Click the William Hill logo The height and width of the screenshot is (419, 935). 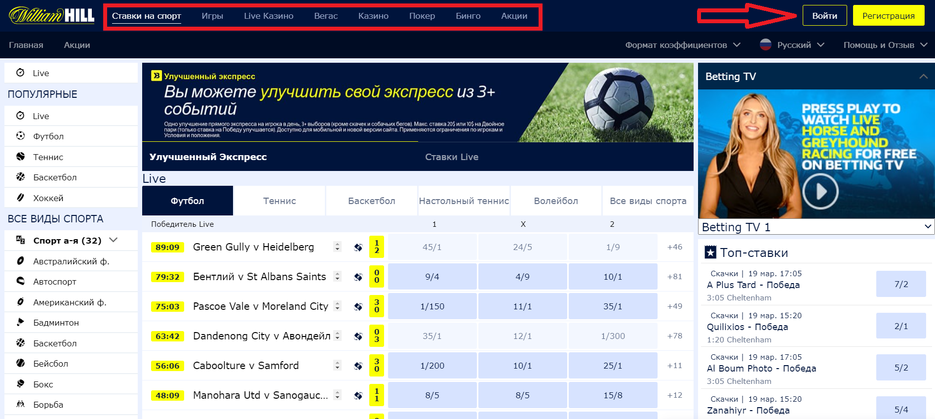point(52,15)
